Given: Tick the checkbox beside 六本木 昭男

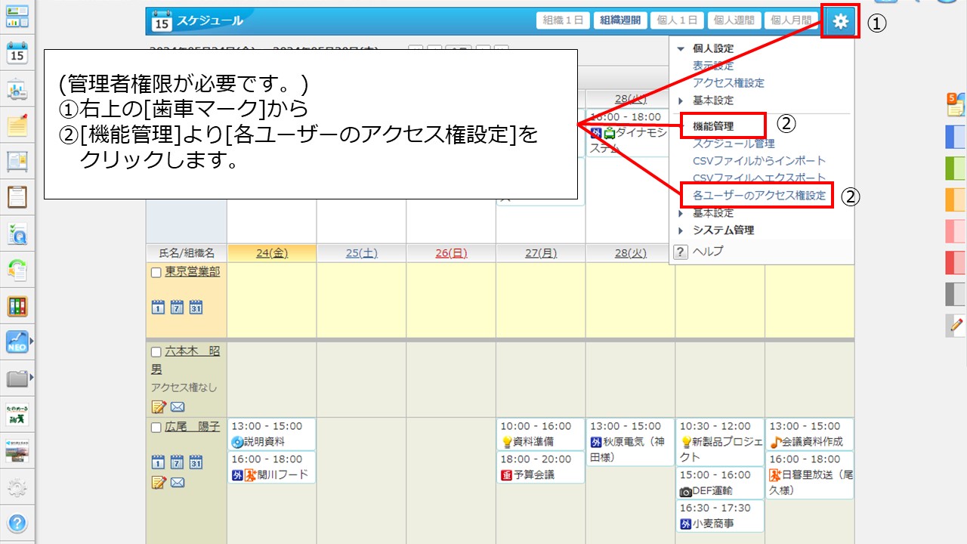Looking at the screenshot, I should click(156, 352).
